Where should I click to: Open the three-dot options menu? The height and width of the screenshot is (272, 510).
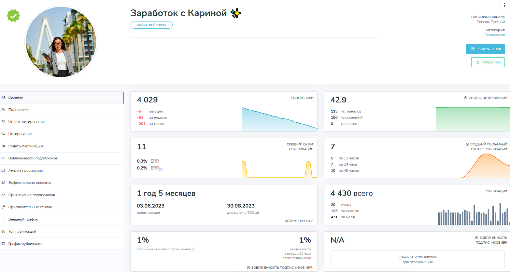[504, 5]
